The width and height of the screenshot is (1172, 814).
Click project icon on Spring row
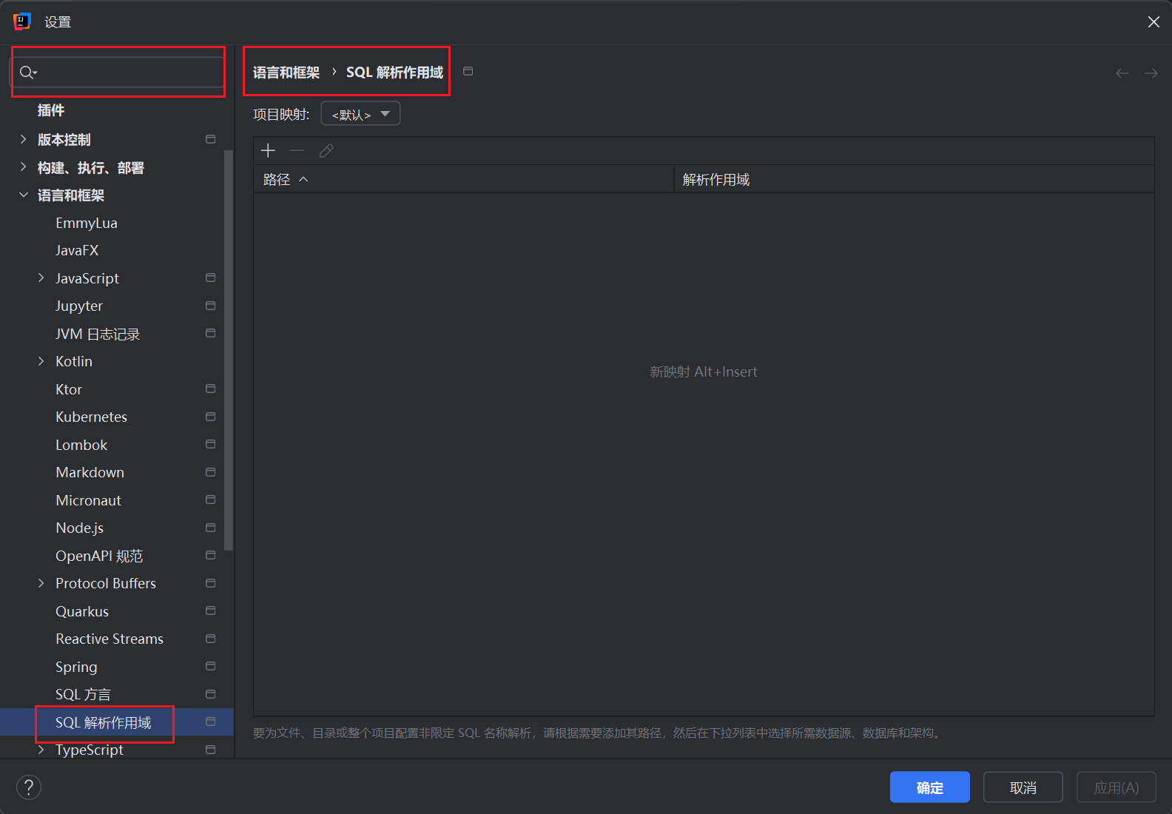[x=211, y=666]
